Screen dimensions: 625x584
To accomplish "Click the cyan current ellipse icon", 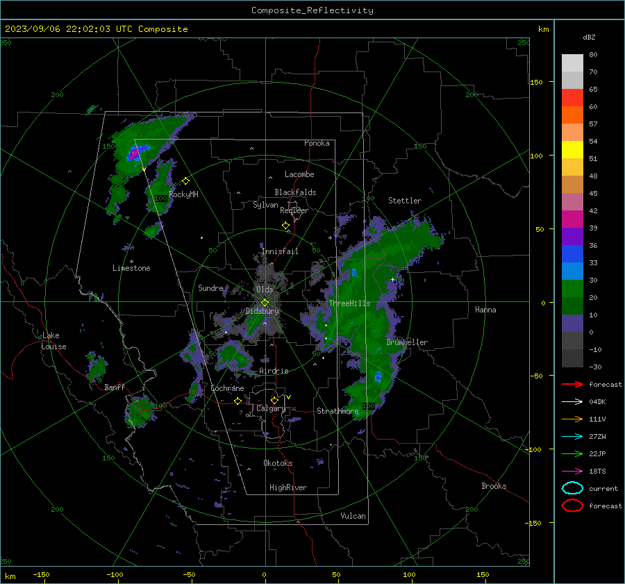I will [572, 488].
